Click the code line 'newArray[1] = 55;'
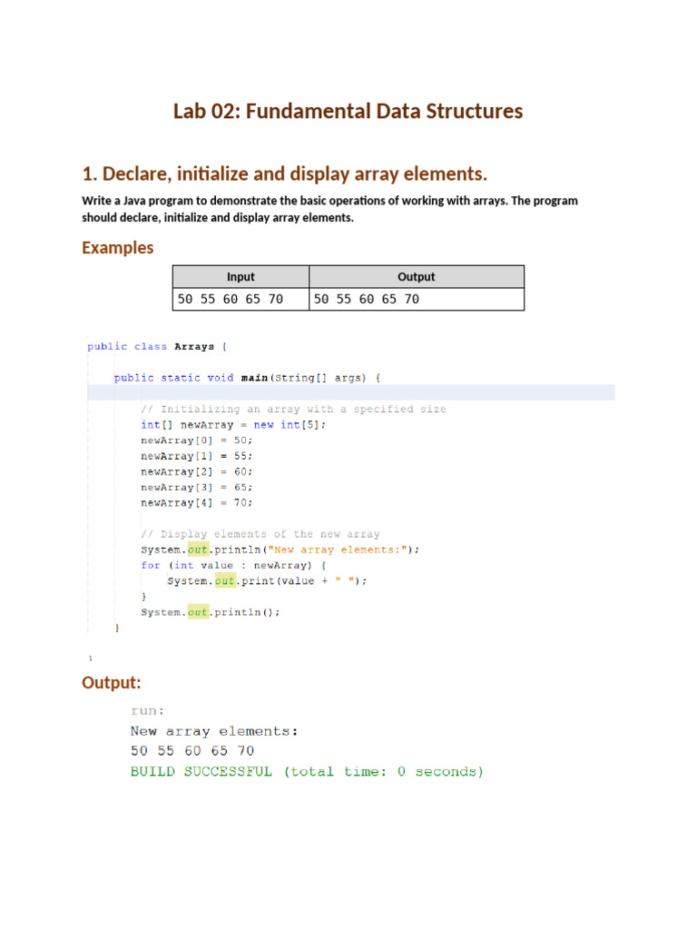Viewport: 697px width, 930px height. click(197, 456)
